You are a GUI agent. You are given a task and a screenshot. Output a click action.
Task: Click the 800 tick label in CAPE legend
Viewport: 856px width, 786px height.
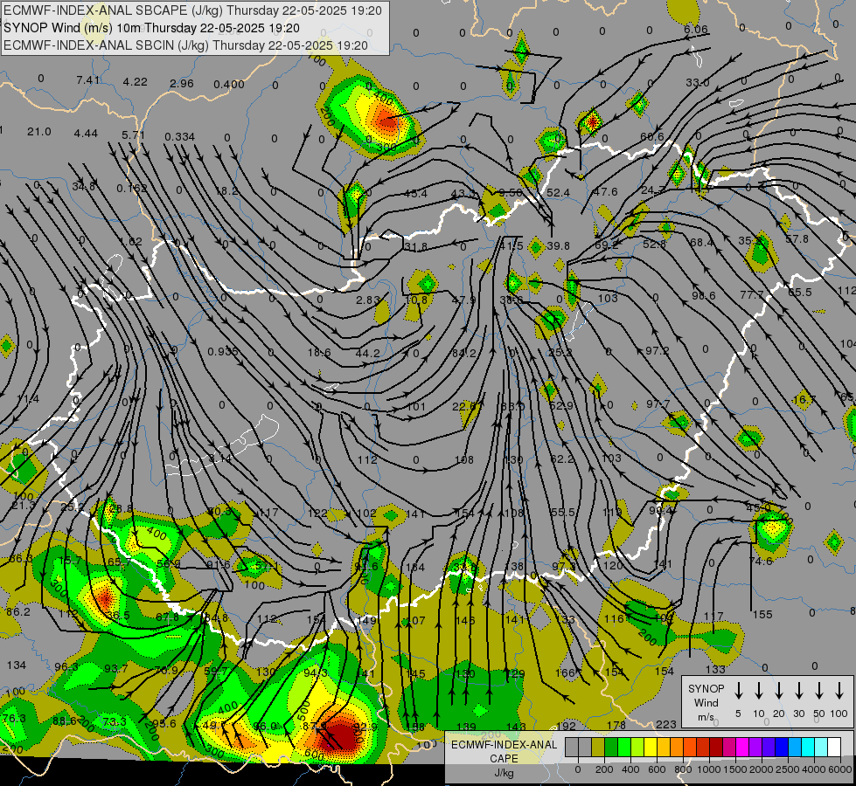(683, 769)
